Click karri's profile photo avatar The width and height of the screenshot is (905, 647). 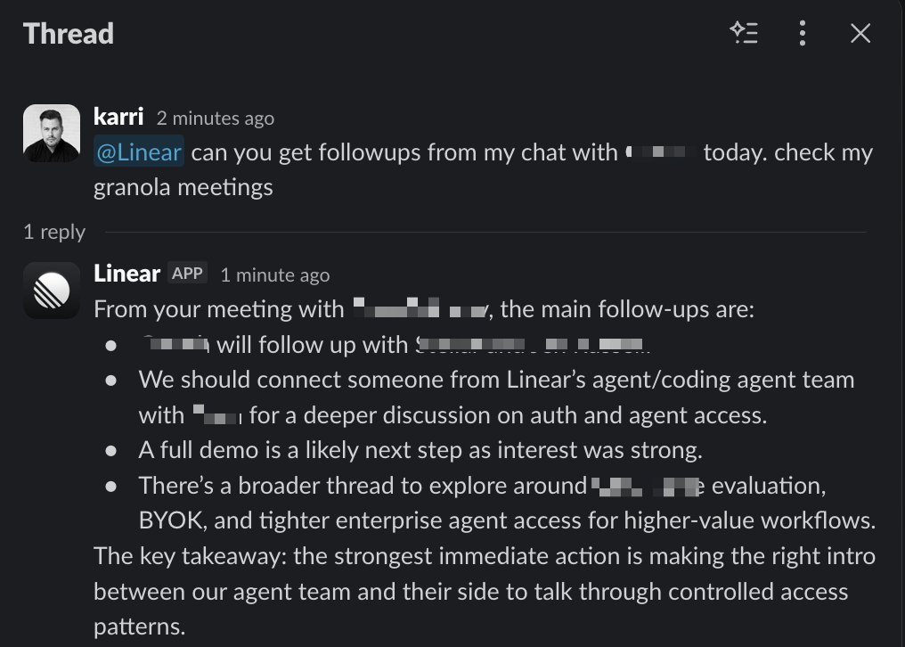[52, 133]
